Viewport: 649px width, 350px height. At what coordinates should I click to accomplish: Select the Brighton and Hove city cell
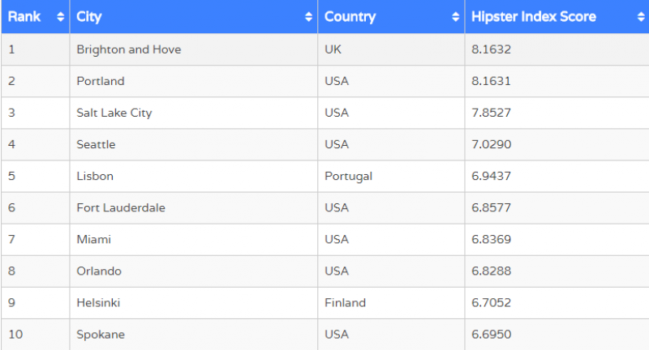[128, 49]
